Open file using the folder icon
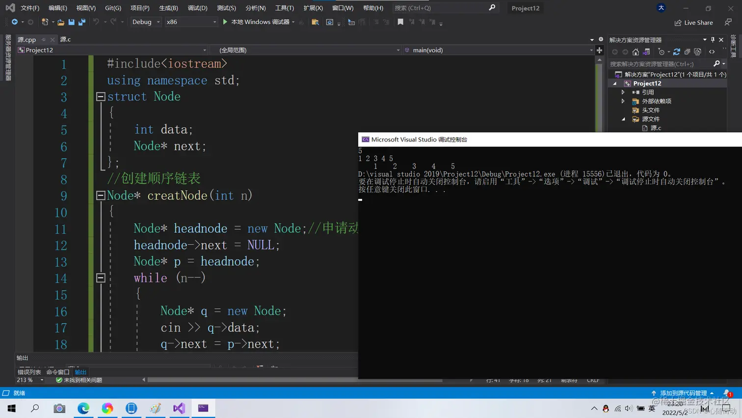This screenshot has height=418, width=742. tap(61, 22)
